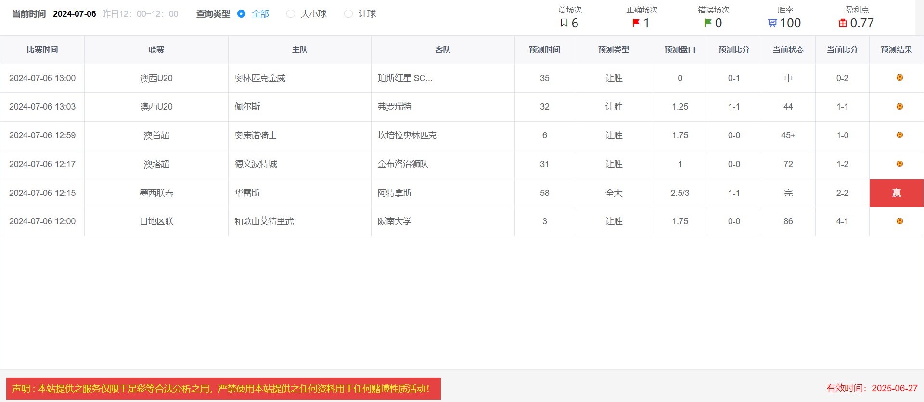Click current status 45+
This screenshot has height=402, width=924.
click(788, 135)
